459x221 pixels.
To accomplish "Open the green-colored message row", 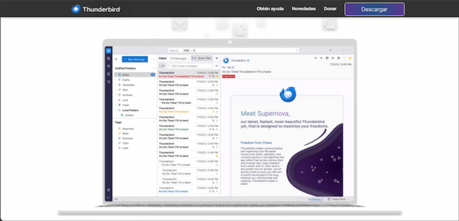I will 188,128.
